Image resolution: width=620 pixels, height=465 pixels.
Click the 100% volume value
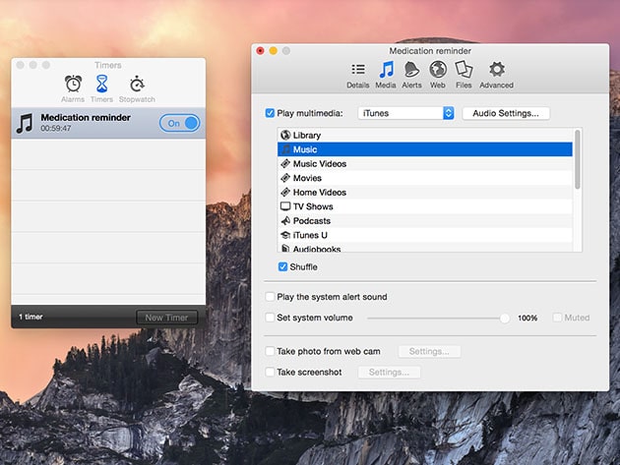pyautogui.click(x=527, y=318)
